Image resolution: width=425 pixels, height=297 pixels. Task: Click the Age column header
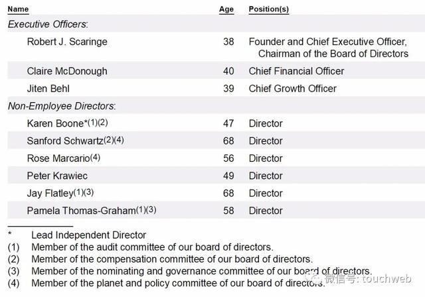click(x=226, y=10)
